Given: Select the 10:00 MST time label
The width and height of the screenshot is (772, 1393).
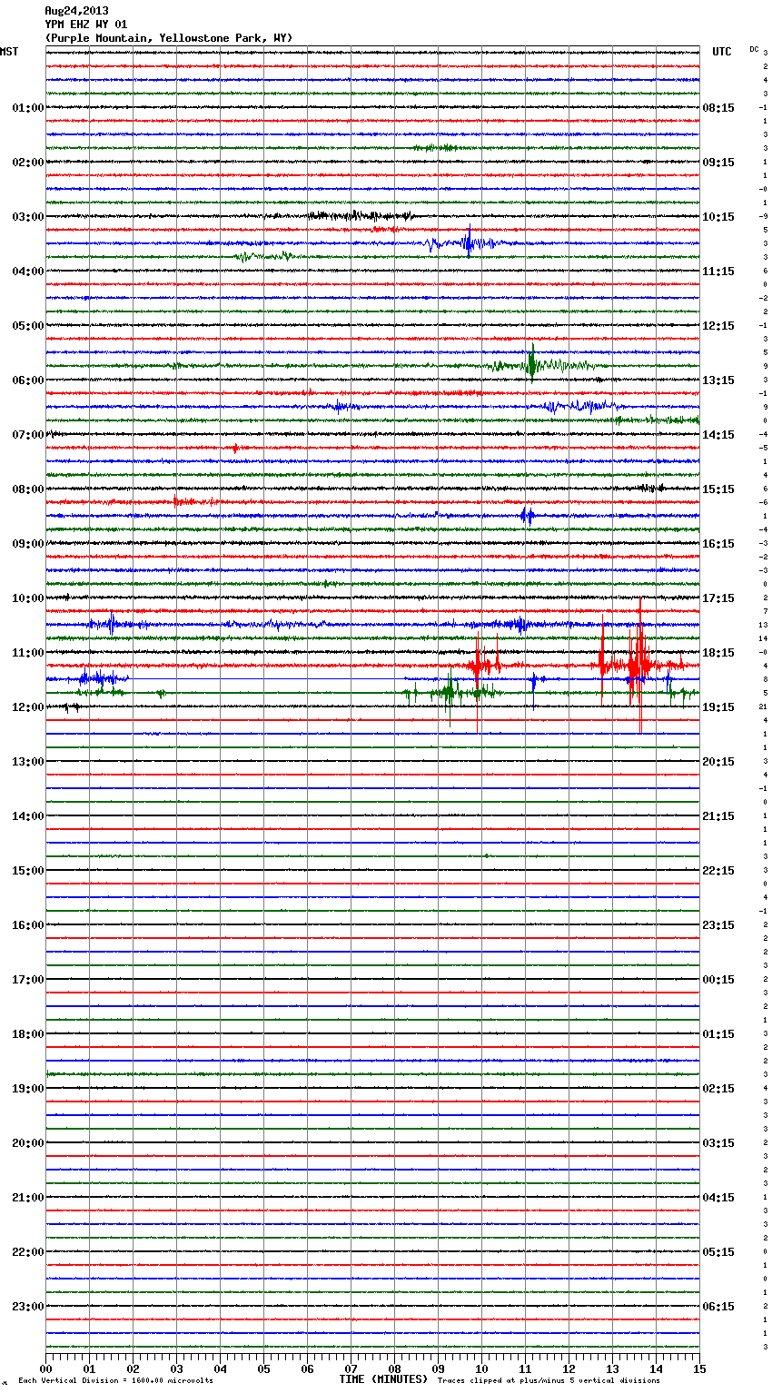Looking at the screenshot, I should 28,598.
